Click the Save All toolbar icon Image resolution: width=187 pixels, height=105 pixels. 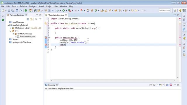coord(13,10)
